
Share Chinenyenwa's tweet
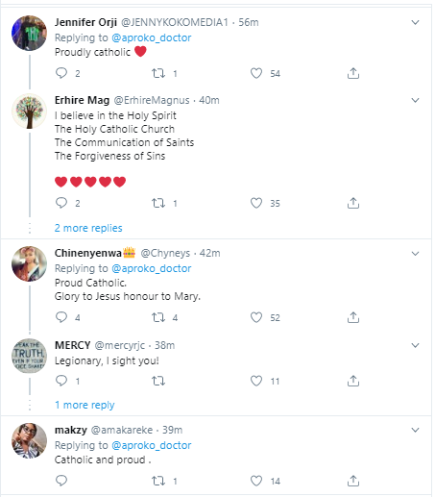[x=353, y=317]
